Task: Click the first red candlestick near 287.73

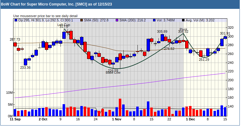Action: coord(15,44)
